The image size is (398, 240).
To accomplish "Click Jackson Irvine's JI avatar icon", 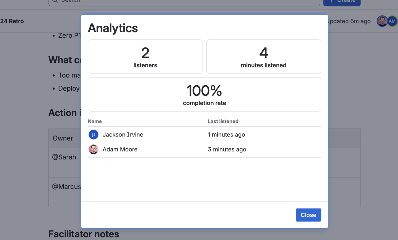I will click(93, 135).
